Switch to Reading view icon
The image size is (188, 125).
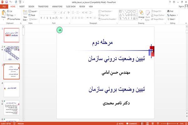(x=153, y=123)
